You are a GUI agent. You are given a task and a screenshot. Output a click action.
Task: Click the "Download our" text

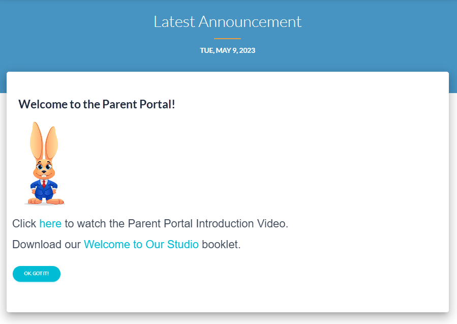[x=46, y=245]
